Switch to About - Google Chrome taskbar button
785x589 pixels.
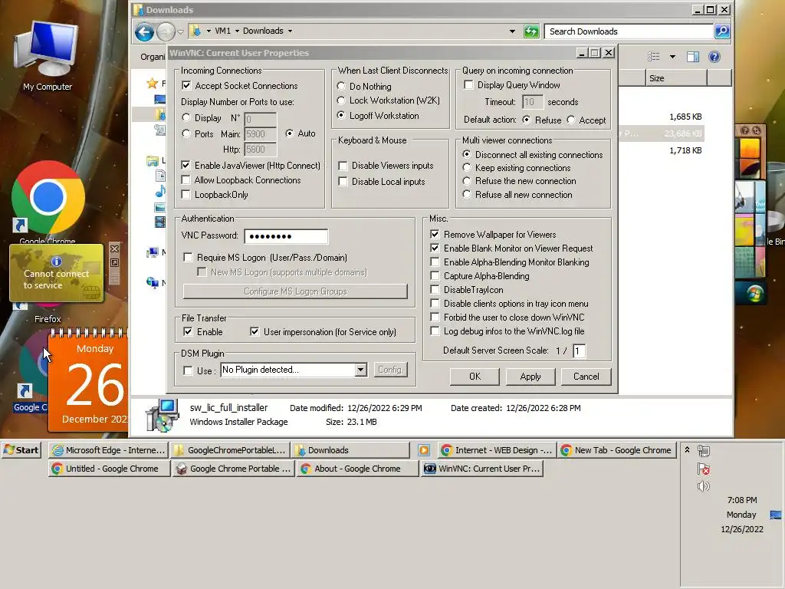pos(357,469)
